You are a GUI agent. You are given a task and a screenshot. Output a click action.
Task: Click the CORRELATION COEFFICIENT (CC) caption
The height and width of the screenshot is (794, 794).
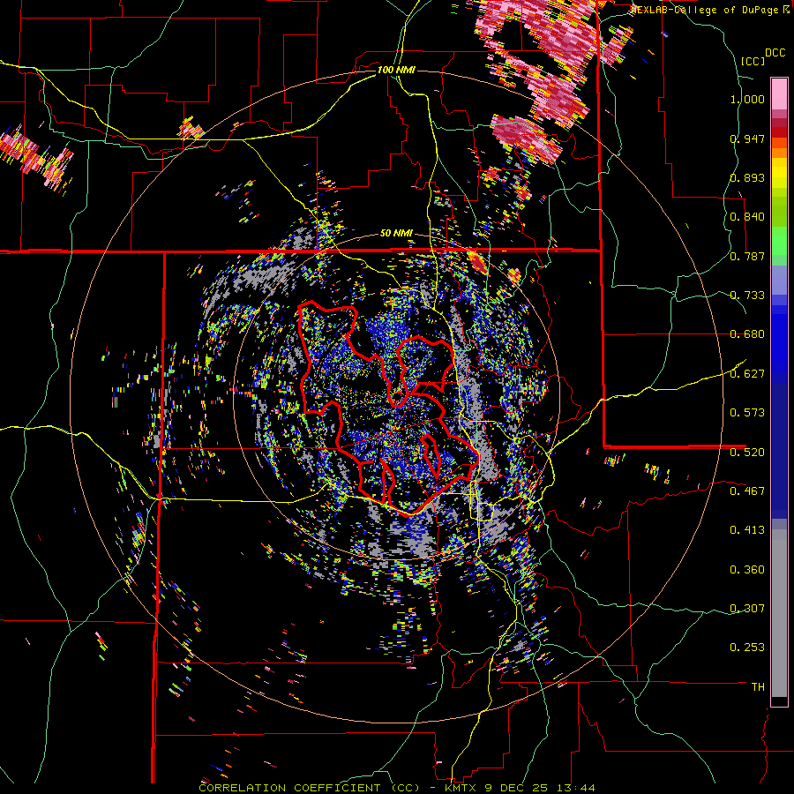pyautogui.click(x=309, y=788)
